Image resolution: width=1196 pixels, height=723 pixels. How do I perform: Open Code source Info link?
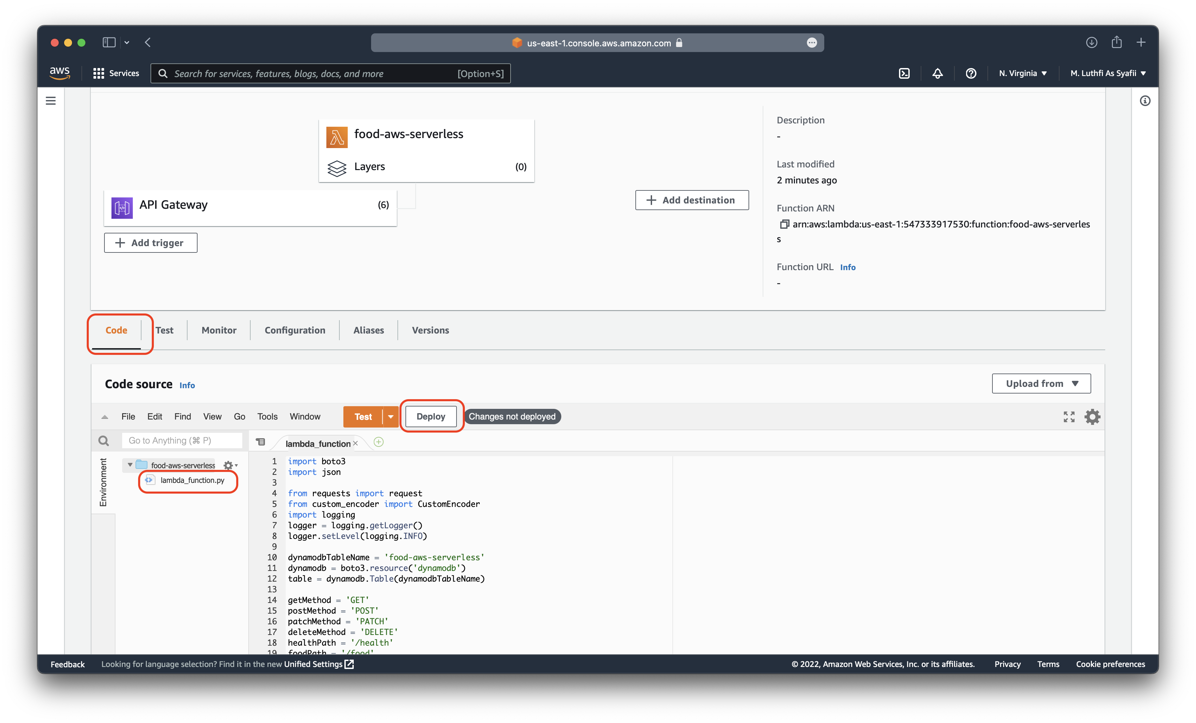coord(187,385)
